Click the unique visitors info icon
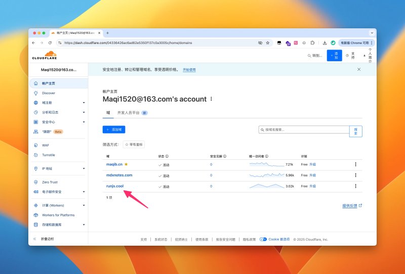Viewport: 405px width, 274px height. click(x=267, y=156)
